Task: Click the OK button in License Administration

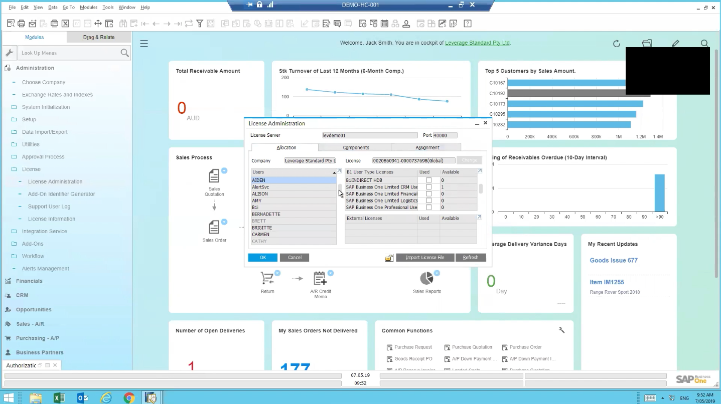Action: tap(262, 258)
